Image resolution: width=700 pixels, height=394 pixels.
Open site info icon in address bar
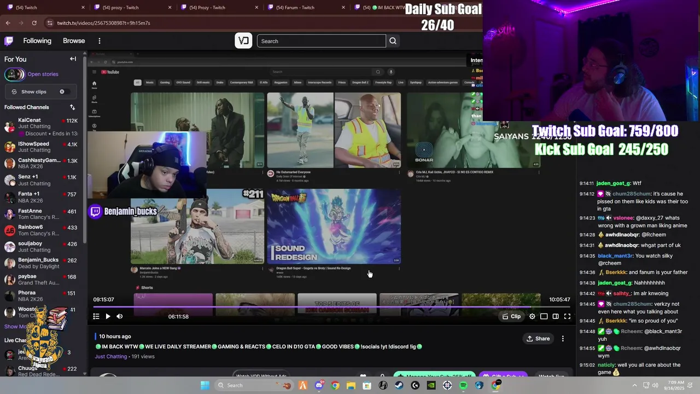(x=50, y=23)
